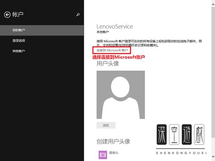Click the vertical scrollbar thumb
The image size is (215, 161).
[213, 73]
